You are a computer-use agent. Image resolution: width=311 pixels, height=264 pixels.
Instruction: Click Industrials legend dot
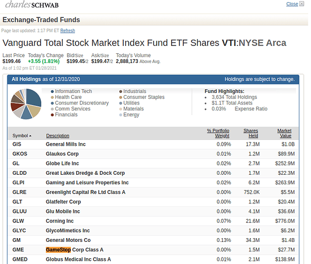point(120,91)
